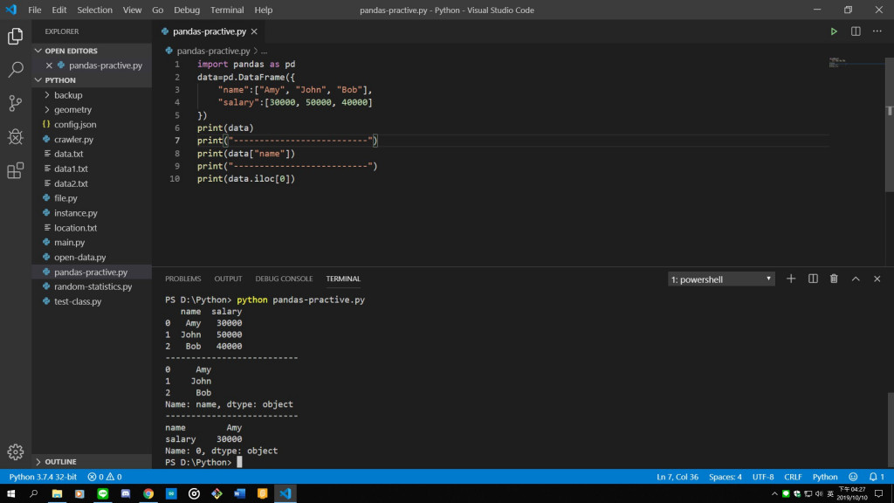Switch to the Problems panel tab

[x=183, y=279]
